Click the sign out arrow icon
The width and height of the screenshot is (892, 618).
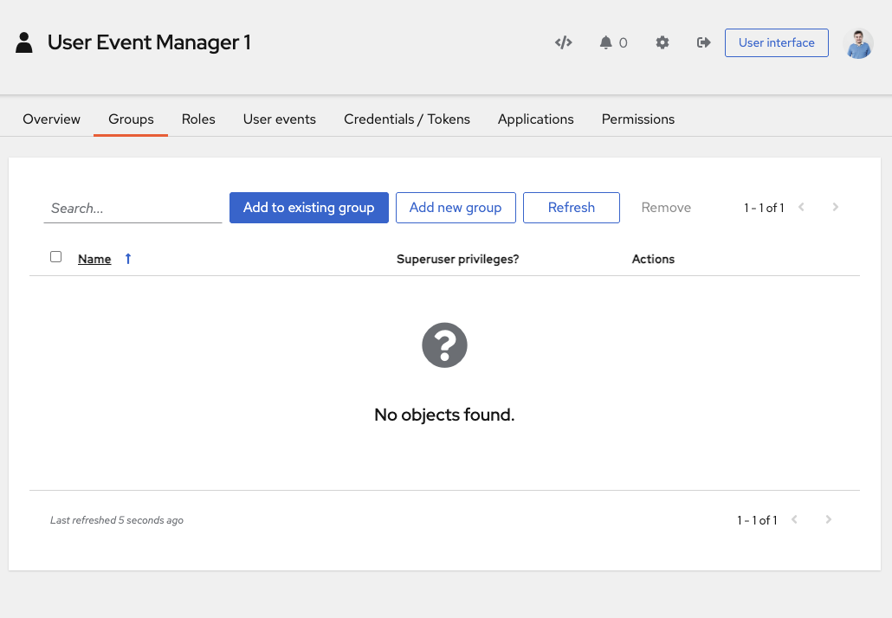[x=703, y=42]
